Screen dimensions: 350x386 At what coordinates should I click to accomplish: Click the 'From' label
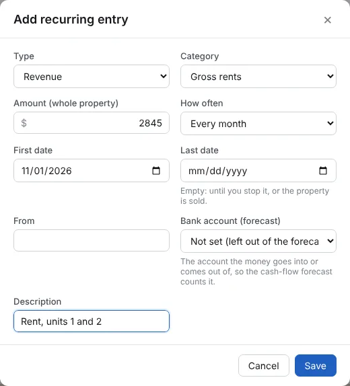point(24,221)
